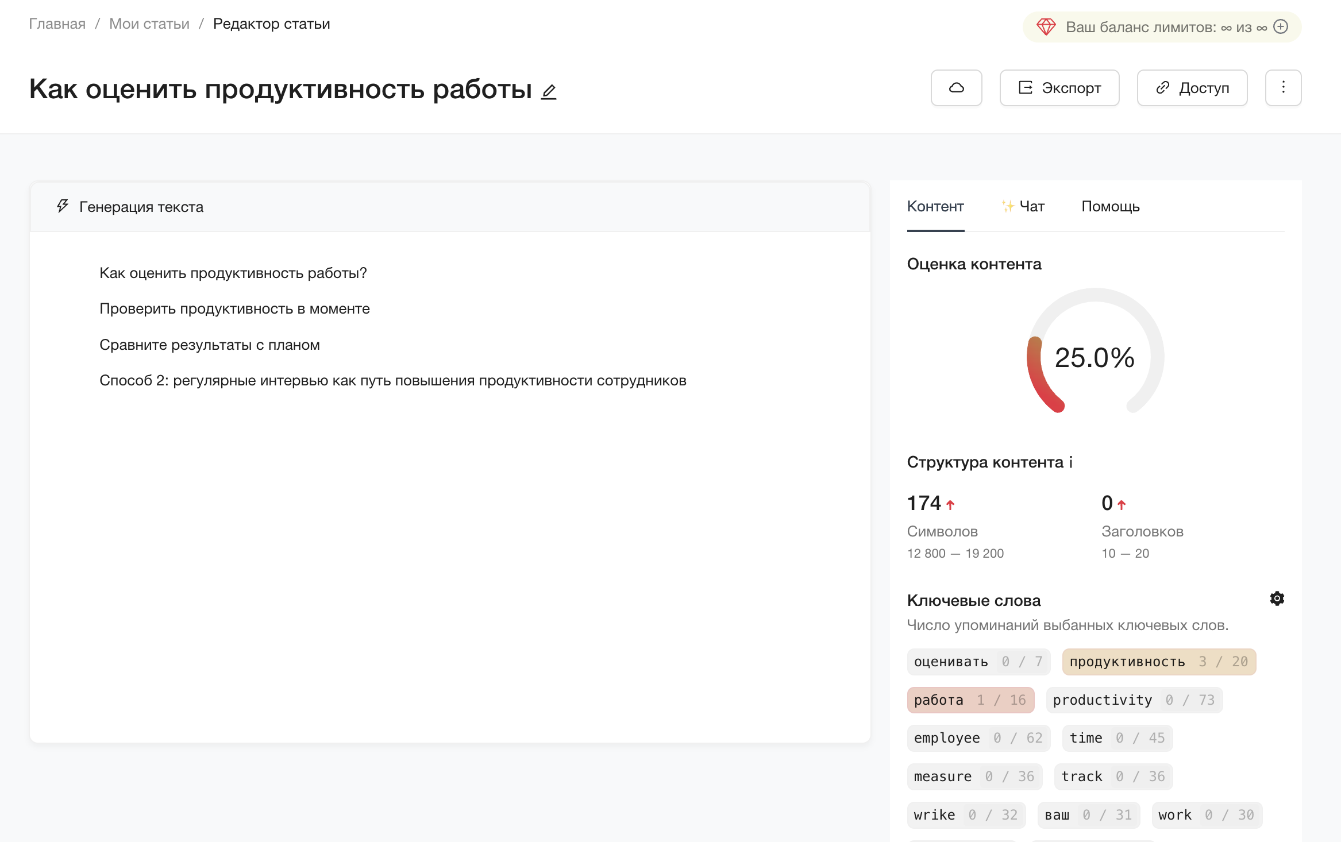Switch to the Помощь tab
The height and width of the screenshot is (842, 1341).
1111,204
